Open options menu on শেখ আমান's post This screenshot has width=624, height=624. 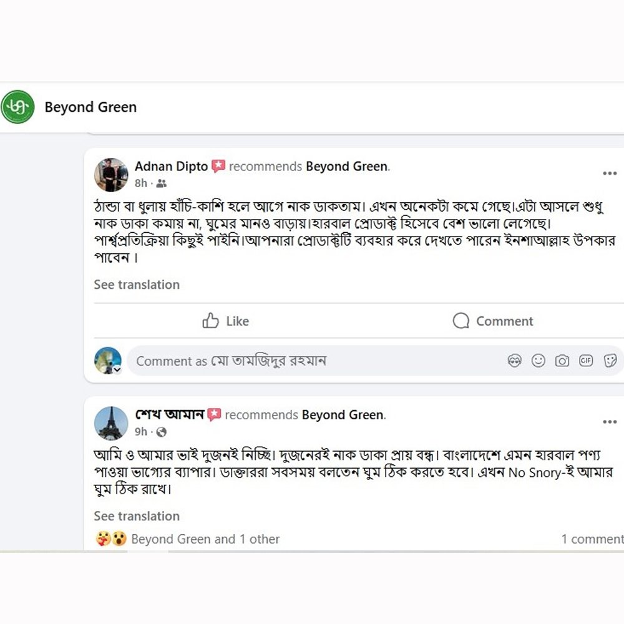pos(609,422)
